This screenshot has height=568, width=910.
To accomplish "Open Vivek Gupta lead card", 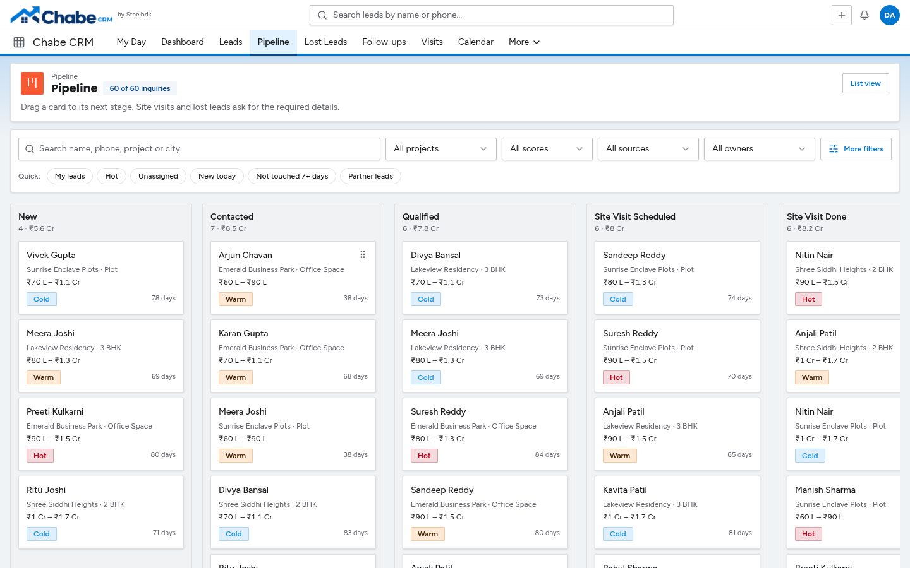I will 101,278.
